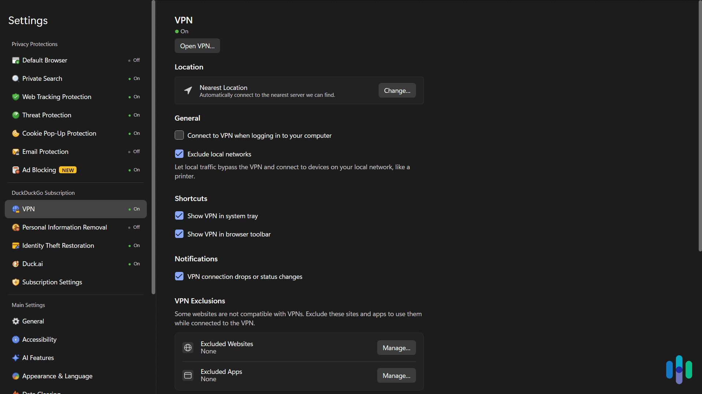Select Email Protection in sidebar
The image size is (702, 394).
pos(76,152)
